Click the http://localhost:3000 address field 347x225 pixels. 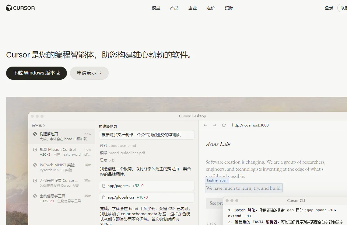click(250, 125)
